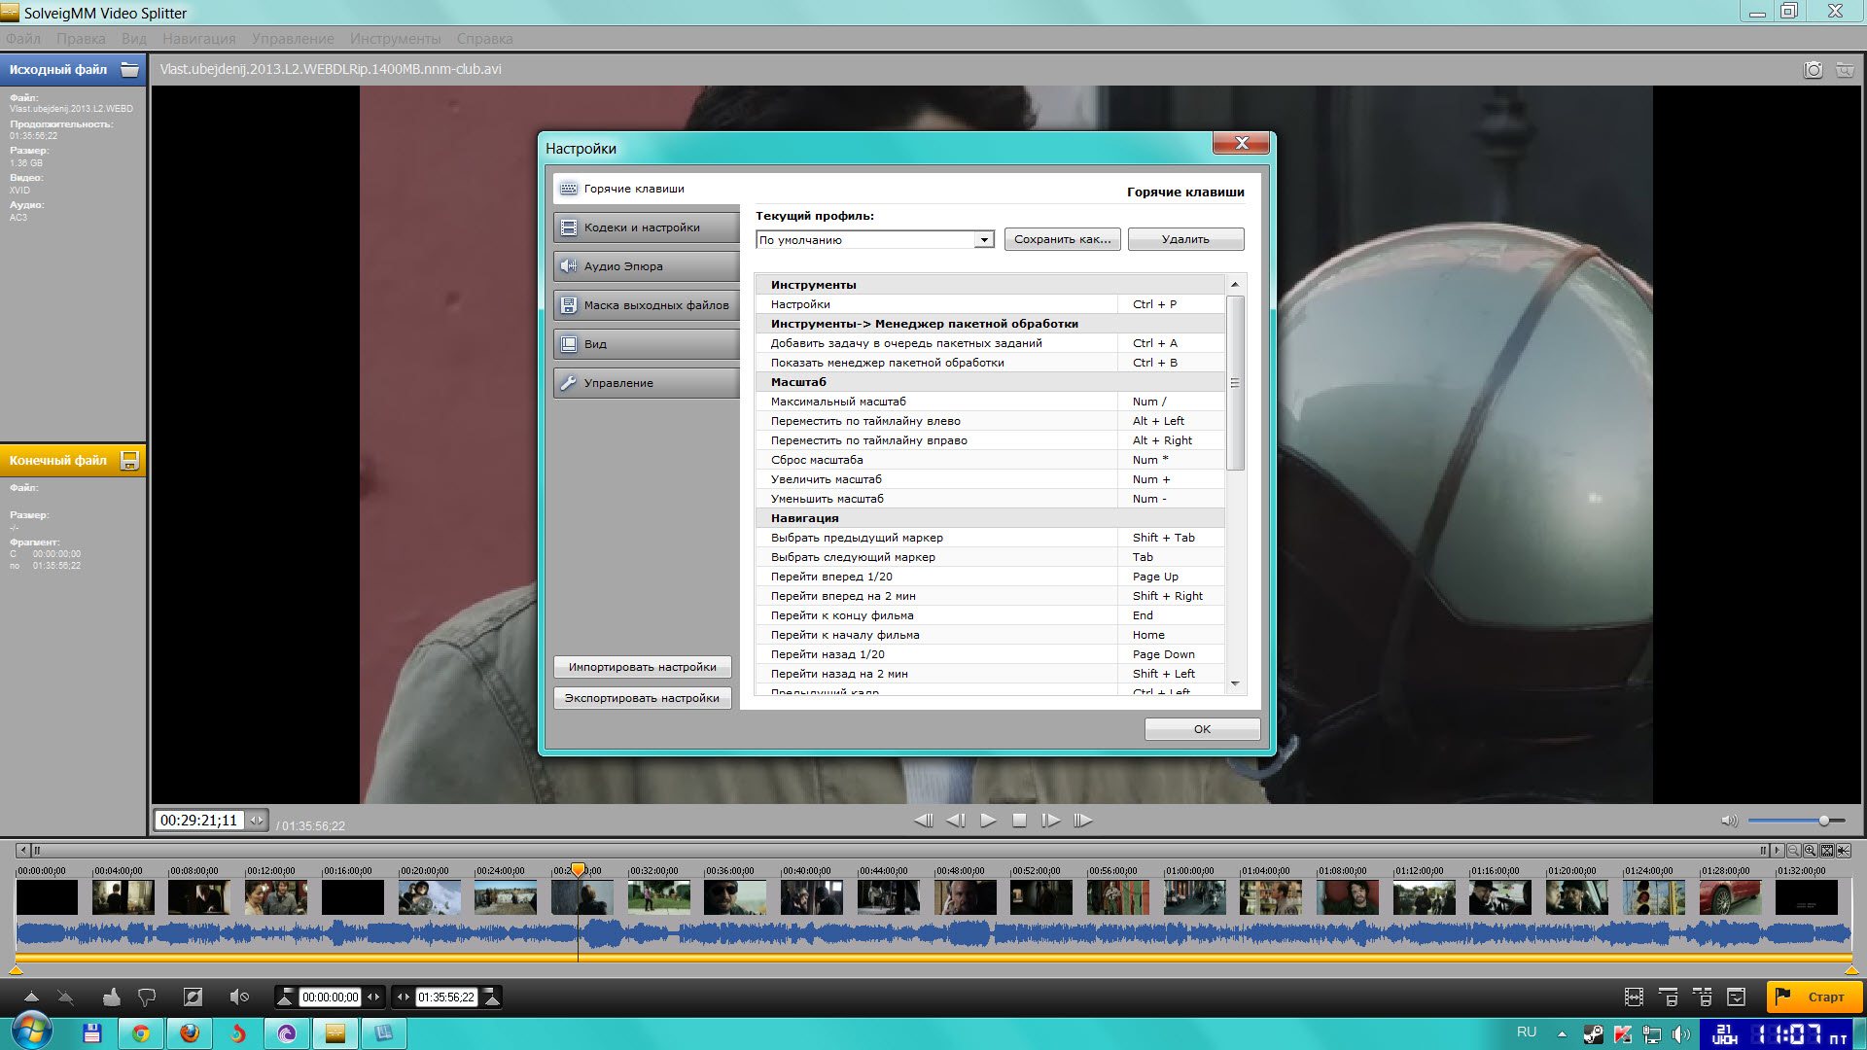
Task: Click the Сохранить как... button
Action: tap(1062, 239)
